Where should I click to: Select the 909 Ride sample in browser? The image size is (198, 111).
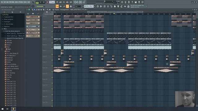pos(9,43)
